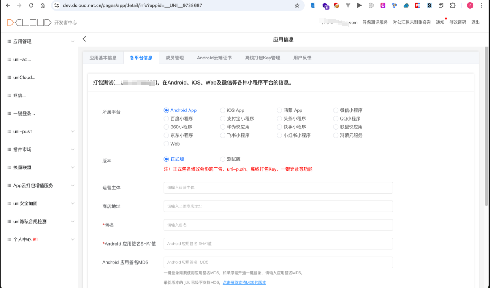490x288 pixels.
Task: Open the 等保测评服务 link
Action: [375, 22]
